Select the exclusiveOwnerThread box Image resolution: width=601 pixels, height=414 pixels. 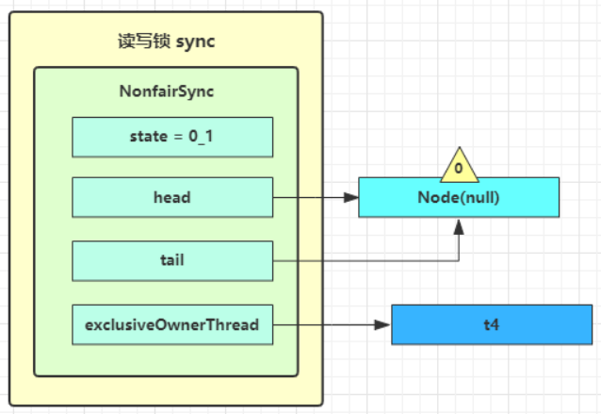[x=172, y=325]
